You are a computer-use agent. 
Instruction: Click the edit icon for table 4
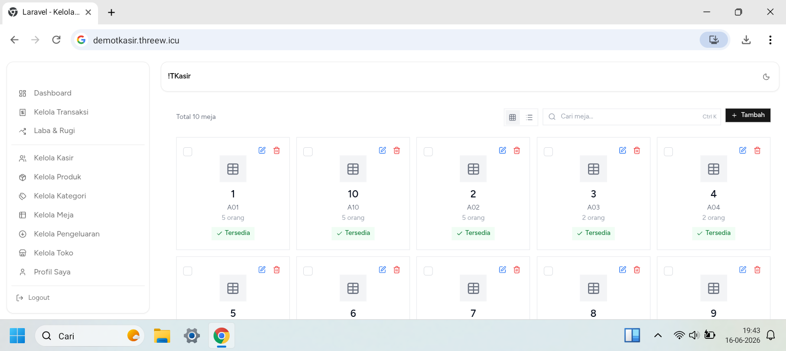pos(743,151)
